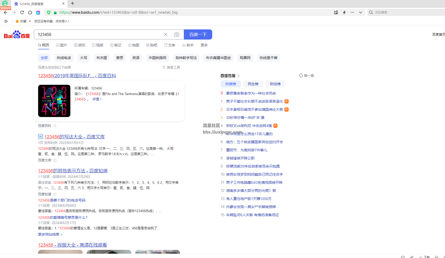This screenshot has height=258, width=445.
Task: Open hot topic 李铖锋被开除公职
Action: (x=240, y=158)
